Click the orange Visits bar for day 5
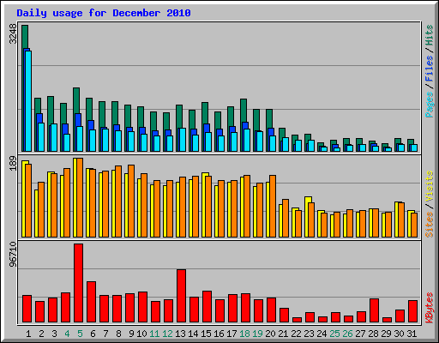This screenshot has height=343, width=439. click(x=80, y=197)
